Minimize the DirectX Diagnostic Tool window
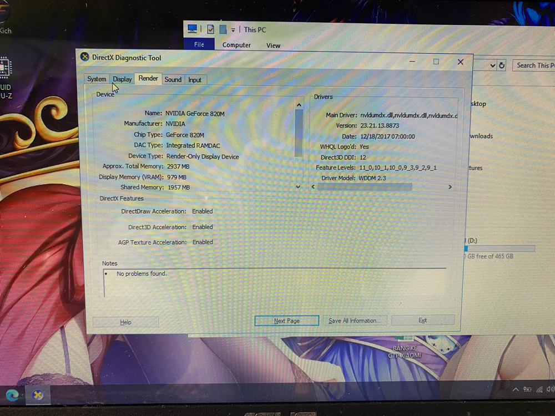This screenshot has height=416, width=555. pyautogui.click(x=412, y=61)
